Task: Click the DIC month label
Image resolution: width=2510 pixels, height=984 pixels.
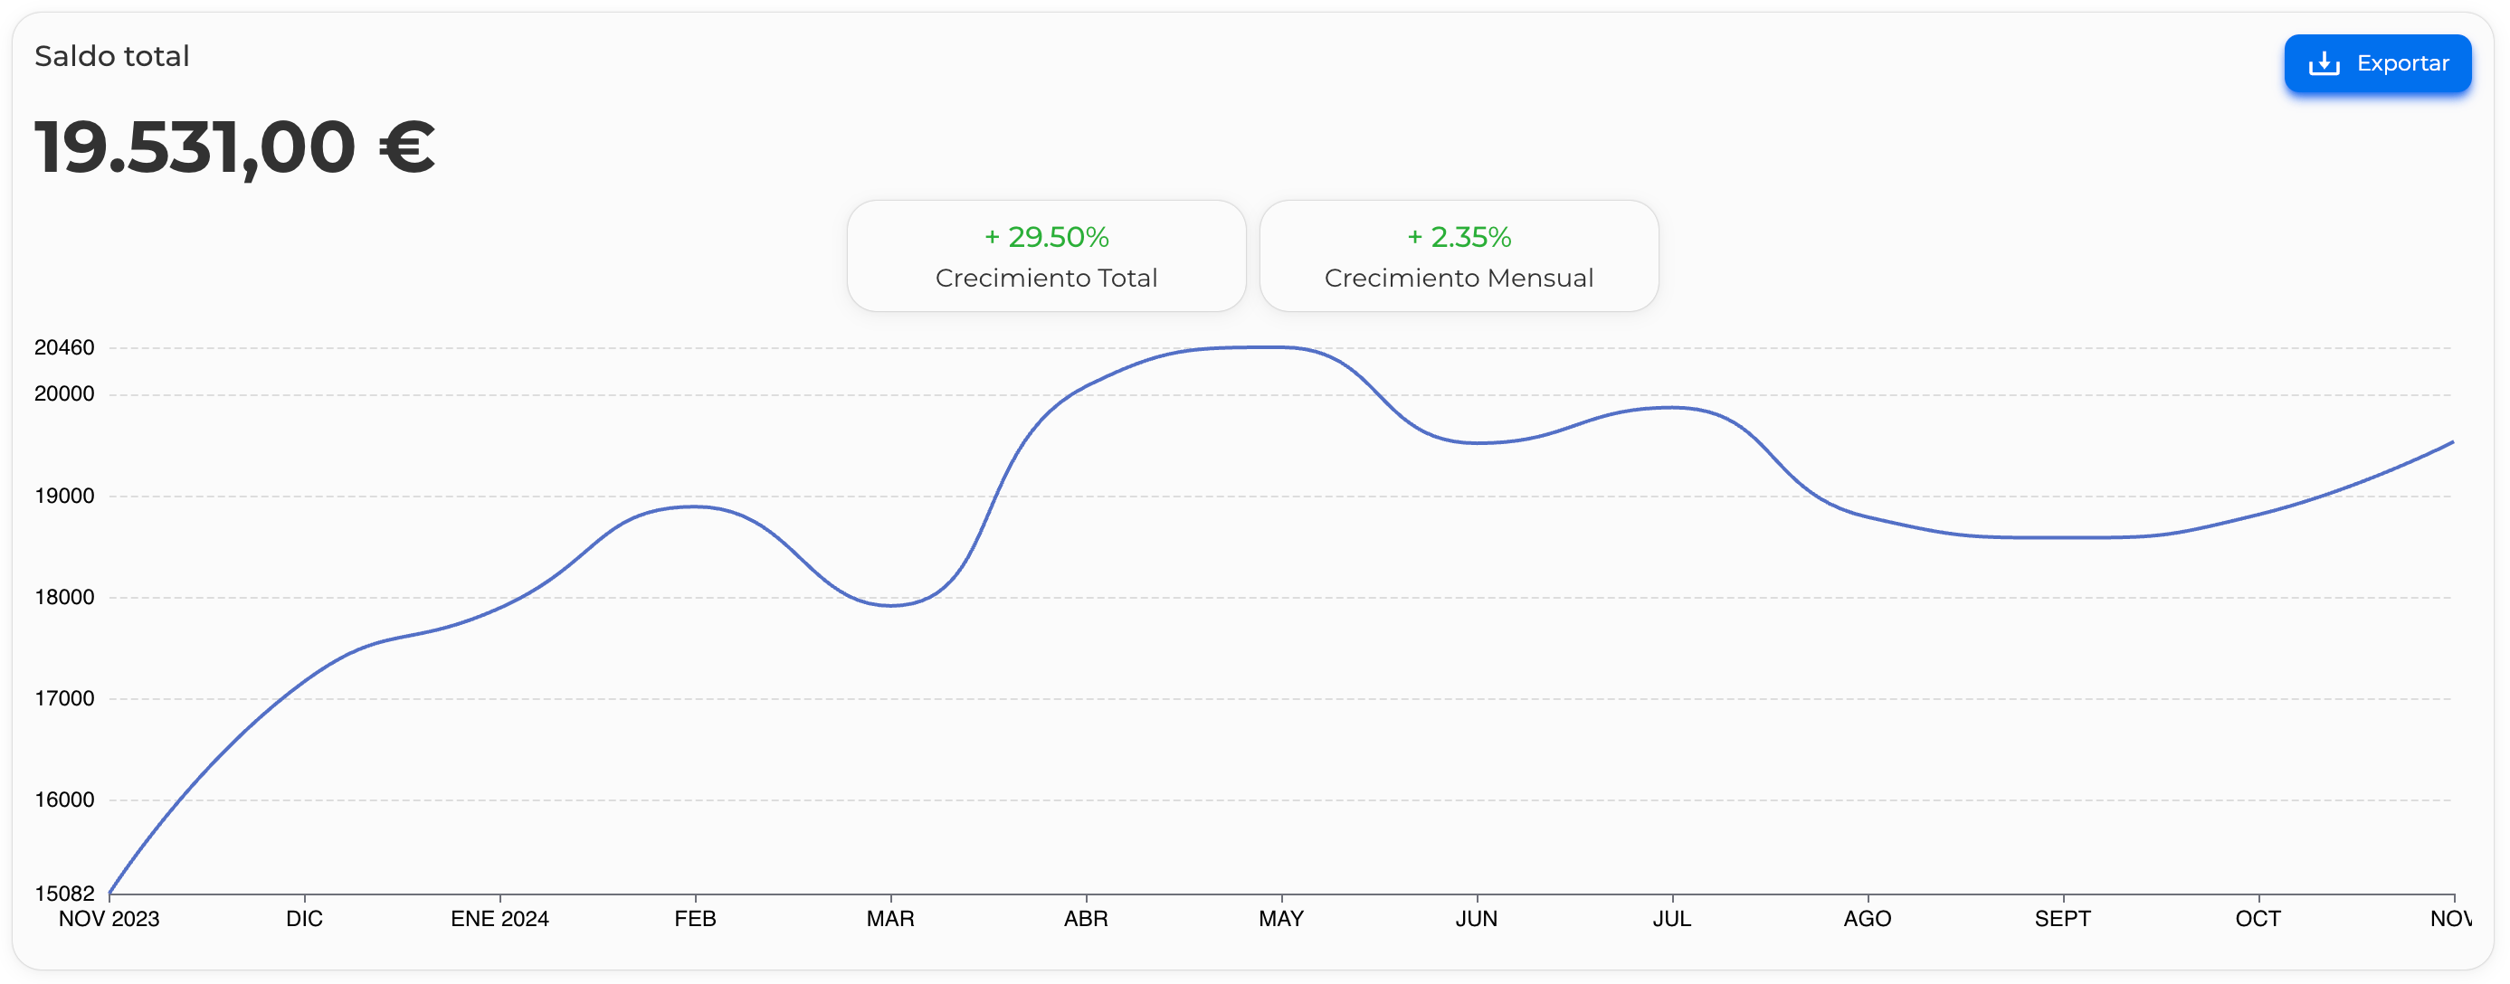Action: (304, 919)
